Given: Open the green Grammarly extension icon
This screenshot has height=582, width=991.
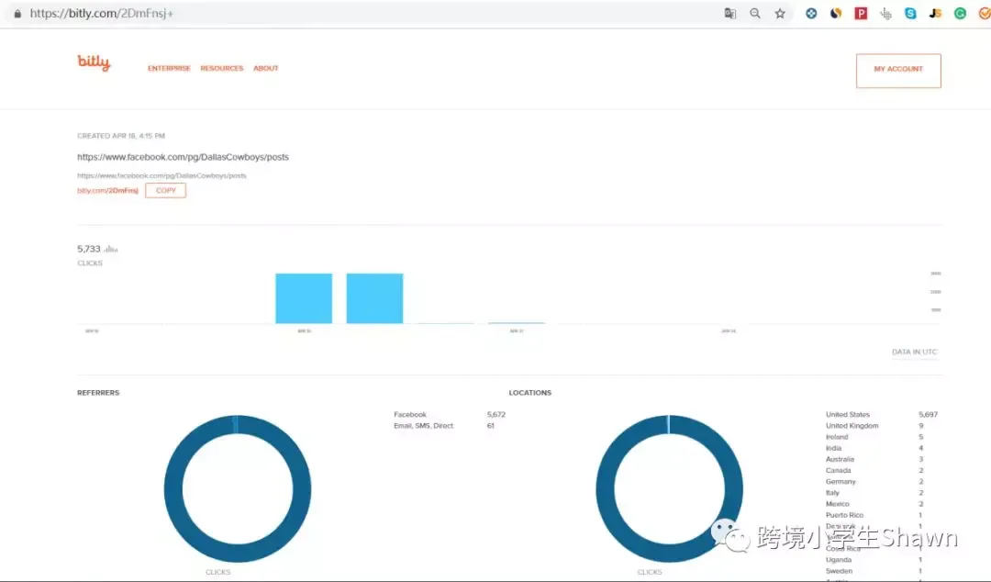Looking at the screenshot, I should pyautogui.click(x=960, y=13).
